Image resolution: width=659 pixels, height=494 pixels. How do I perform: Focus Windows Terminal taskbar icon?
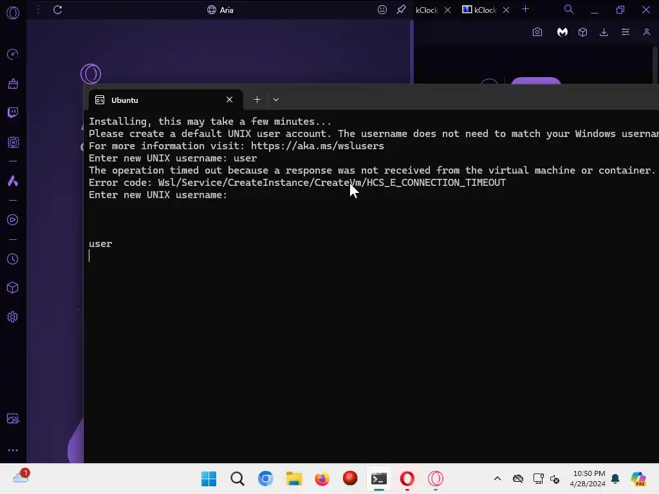[x=378, y=479]
